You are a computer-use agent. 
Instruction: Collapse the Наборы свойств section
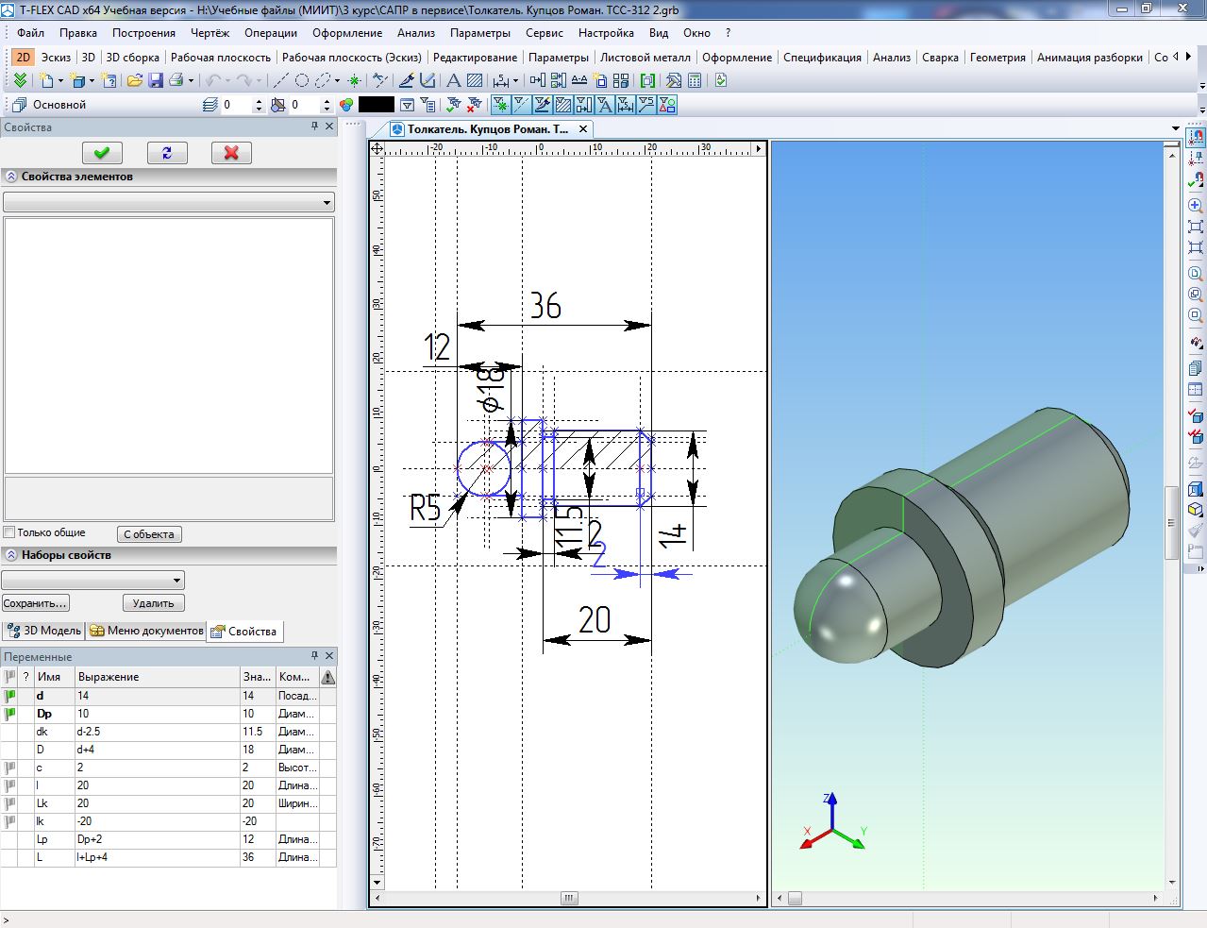(11, 555)
